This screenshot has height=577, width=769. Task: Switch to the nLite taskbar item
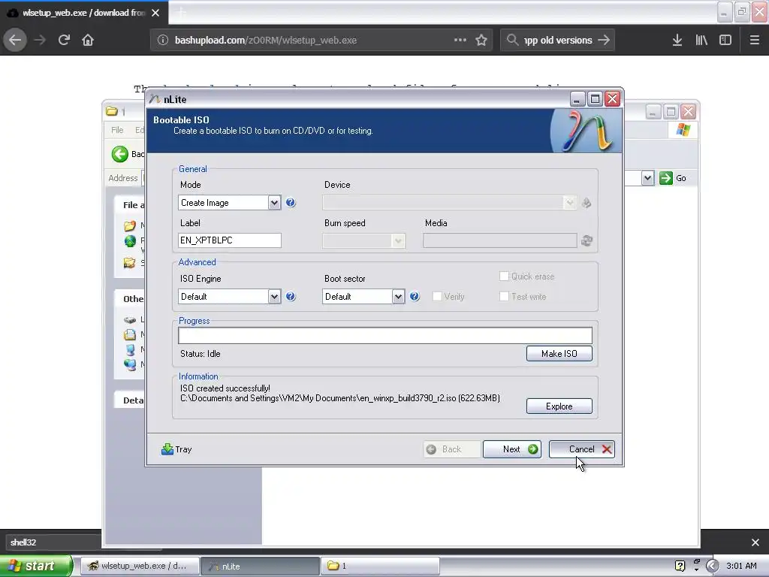(x=260, y=566)
